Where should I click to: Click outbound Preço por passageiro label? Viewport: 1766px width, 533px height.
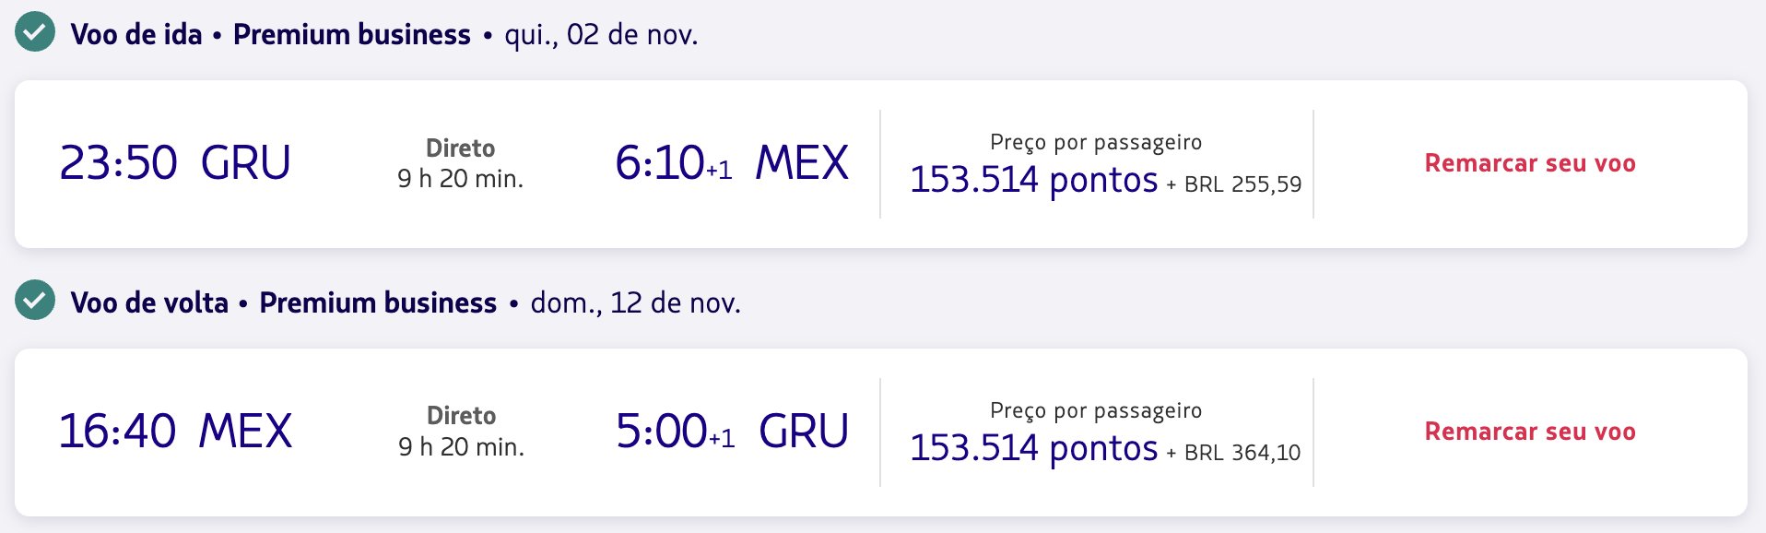click(1096, 142)
